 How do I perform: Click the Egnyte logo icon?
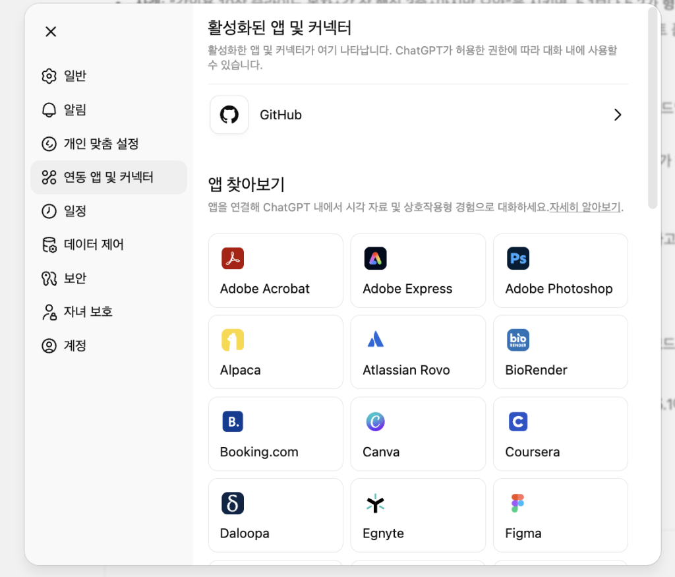(x=375, y=503)
